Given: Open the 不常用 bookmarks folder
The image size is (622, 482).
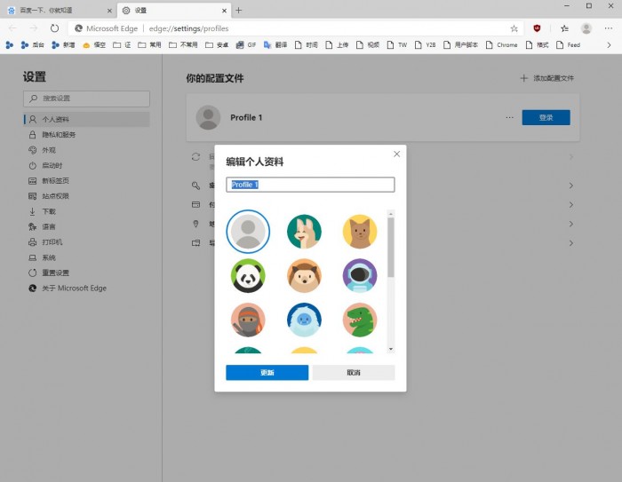Looking at the screenshot, I should 183,44.
